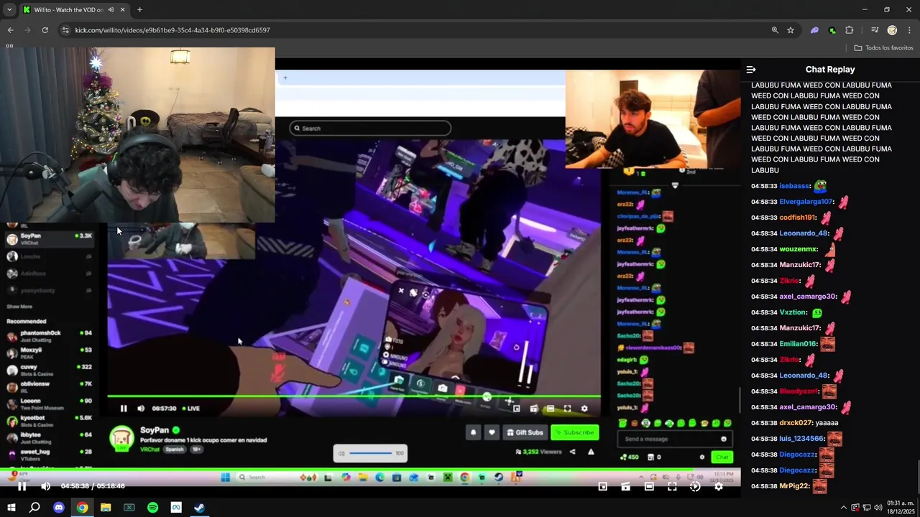920x517 pixels.
Task: Open Windows Start menu
Action: pos(11,508)
